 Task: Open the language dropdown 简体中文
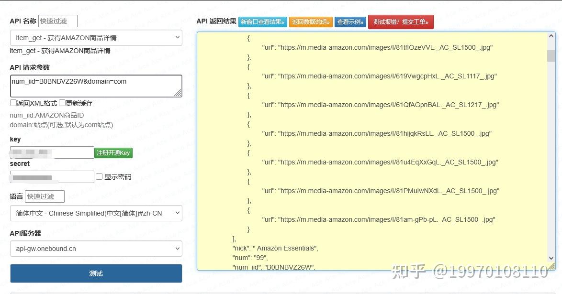96,213
